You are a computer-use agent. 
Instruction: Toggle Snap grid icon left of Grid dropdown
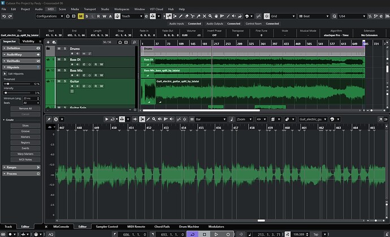coord(267,16)
